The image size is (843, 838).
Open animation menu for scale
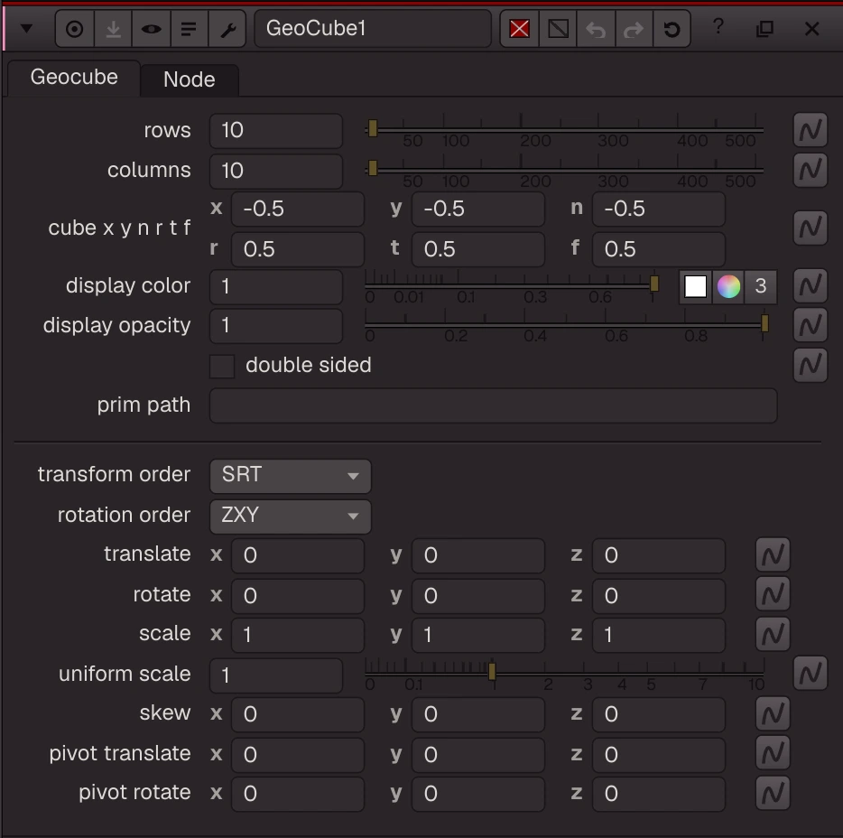(773, 634)
